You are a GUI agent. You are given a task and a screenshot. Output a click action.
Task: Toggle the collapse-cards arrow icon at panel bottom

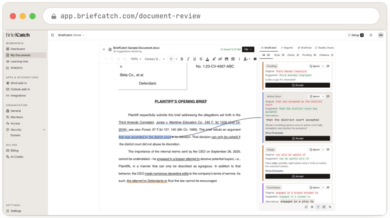tap(318, 207)
